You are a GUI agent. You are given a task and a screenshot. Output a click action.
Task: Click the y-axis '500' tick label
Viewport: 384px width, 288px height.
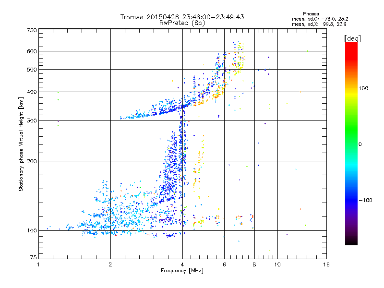coord(32,70)
